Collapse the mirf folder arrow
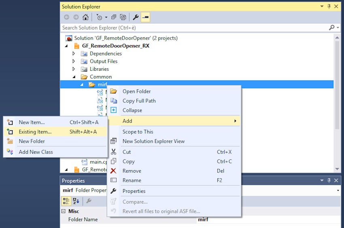 82,84
